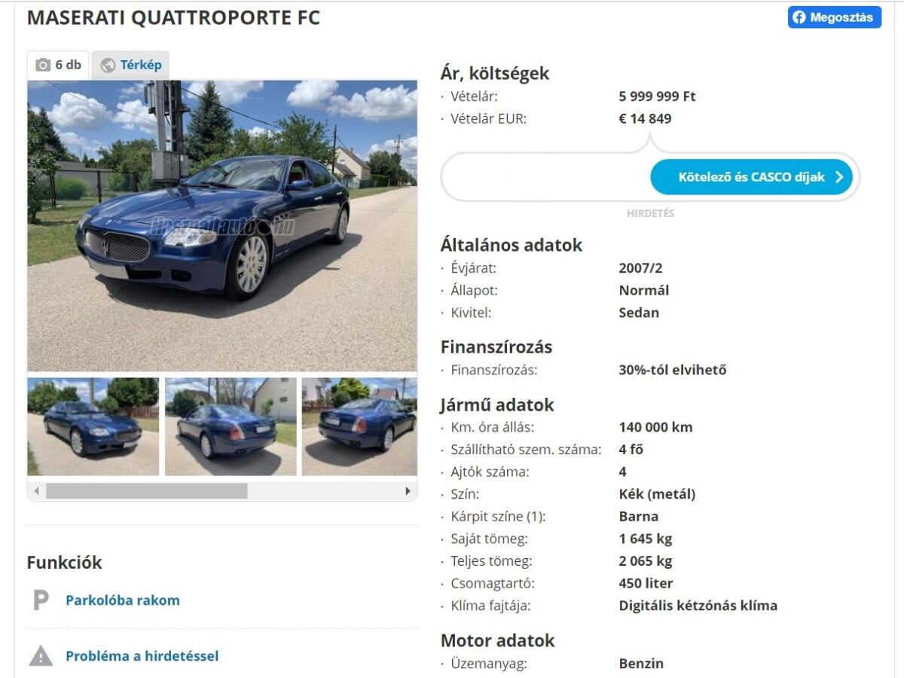Click Parkolóba rakom link

123,600
